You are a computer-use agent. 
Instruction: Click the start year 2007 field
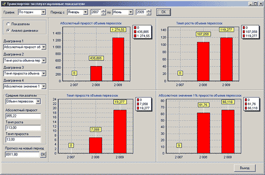[x=96, y=12]
